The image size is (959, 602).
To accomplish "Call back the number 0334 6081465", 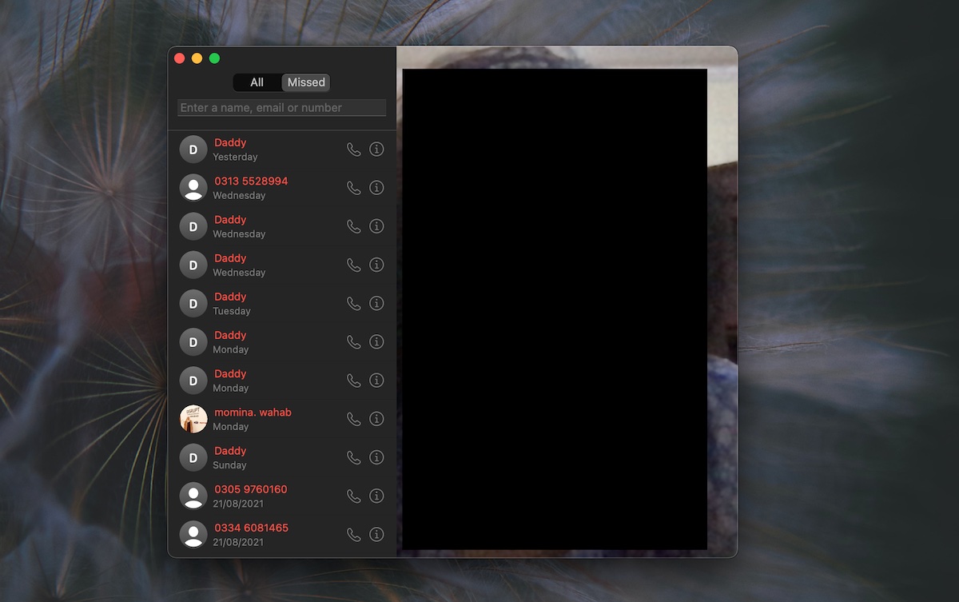I will [353, 534].
